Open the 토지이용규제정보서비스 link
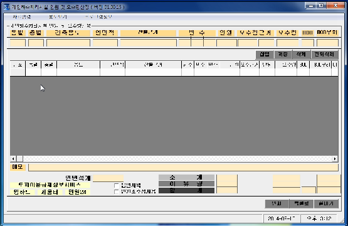The height and width of the screenshot is (226, 348). click(50, 185)
